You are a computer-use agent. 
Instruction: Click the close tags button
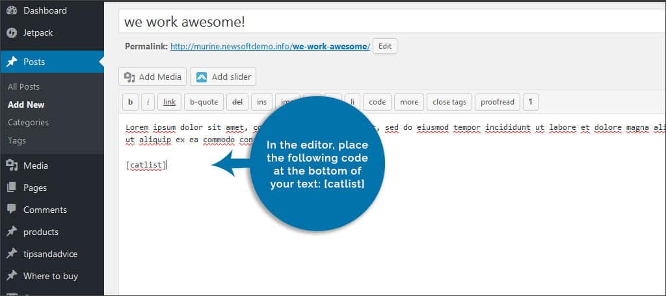[x=449, y=102]
